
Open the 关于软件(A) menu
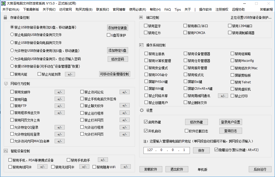11,10
